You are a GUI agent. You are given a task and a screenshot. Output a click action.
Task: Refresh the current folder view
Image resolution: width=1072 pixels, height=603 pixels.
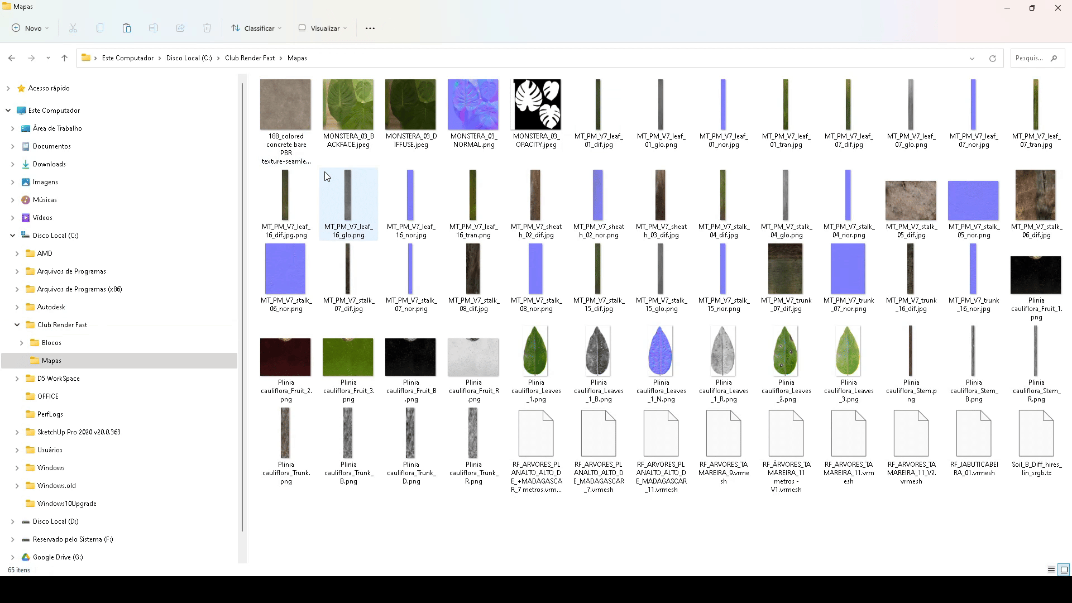[x=992, y=58]
